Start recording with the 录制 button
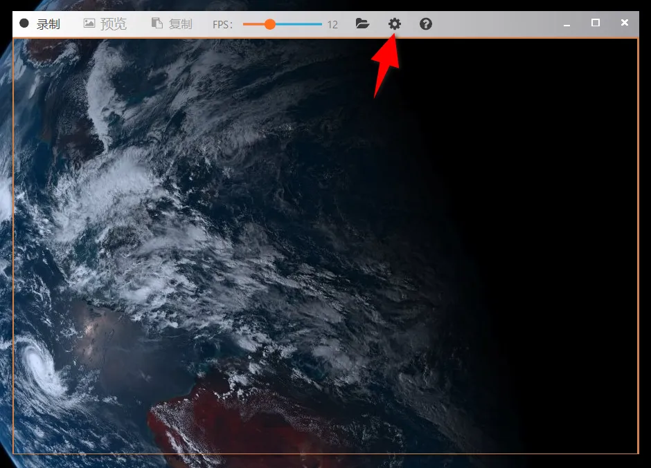 40,24
